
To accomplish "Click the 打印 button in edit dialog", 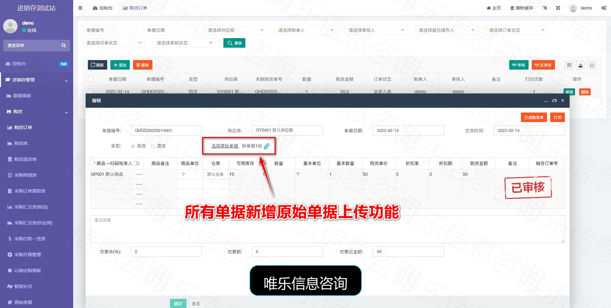I will coord(557,117).
